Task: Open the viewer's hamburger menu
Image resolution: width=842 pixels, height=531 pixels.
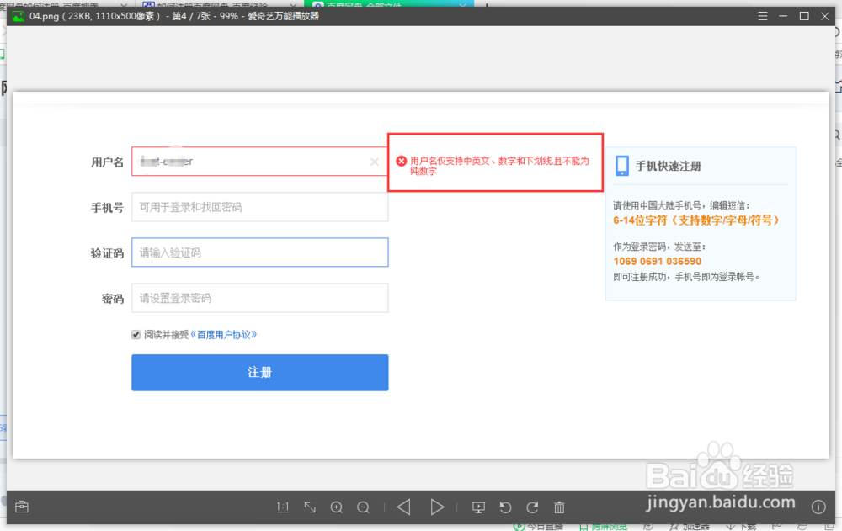Action: 763,16
